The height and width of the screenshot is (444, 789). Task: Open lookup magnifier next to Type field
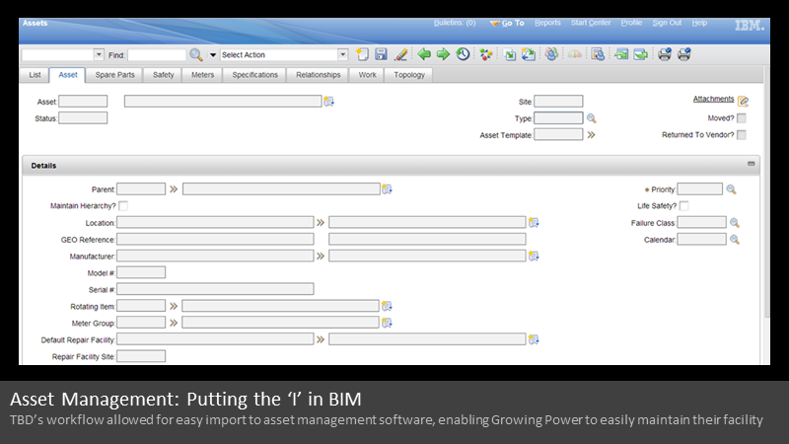(591, 118)
